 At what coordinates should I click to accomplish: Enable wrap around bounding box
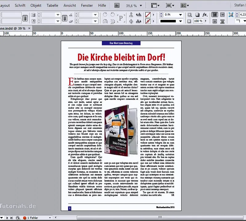(x=222, y=15)
